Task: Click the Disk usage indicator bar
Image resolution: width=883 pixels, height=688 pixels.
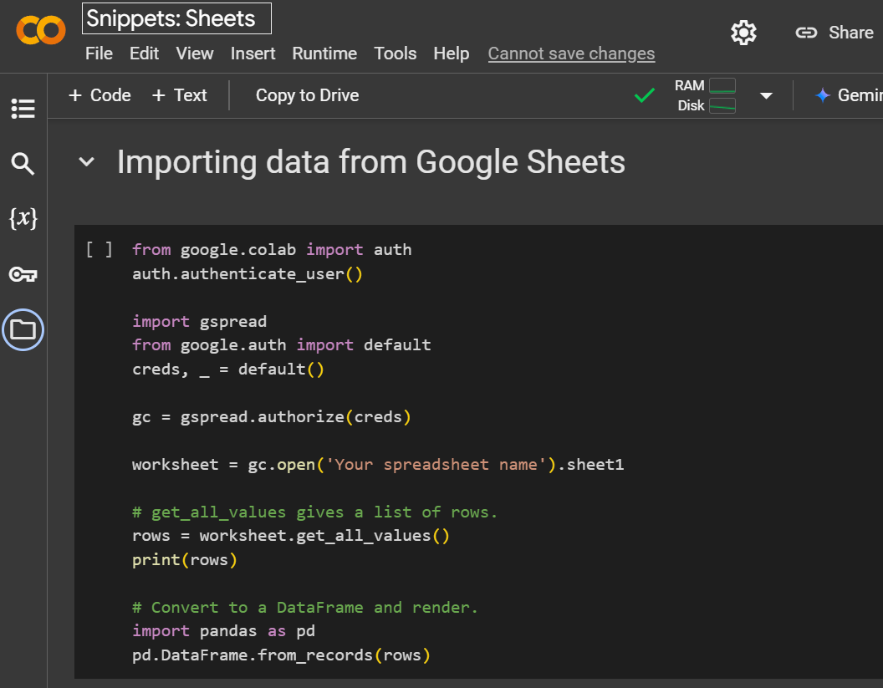Action: (x=722, y=105)
